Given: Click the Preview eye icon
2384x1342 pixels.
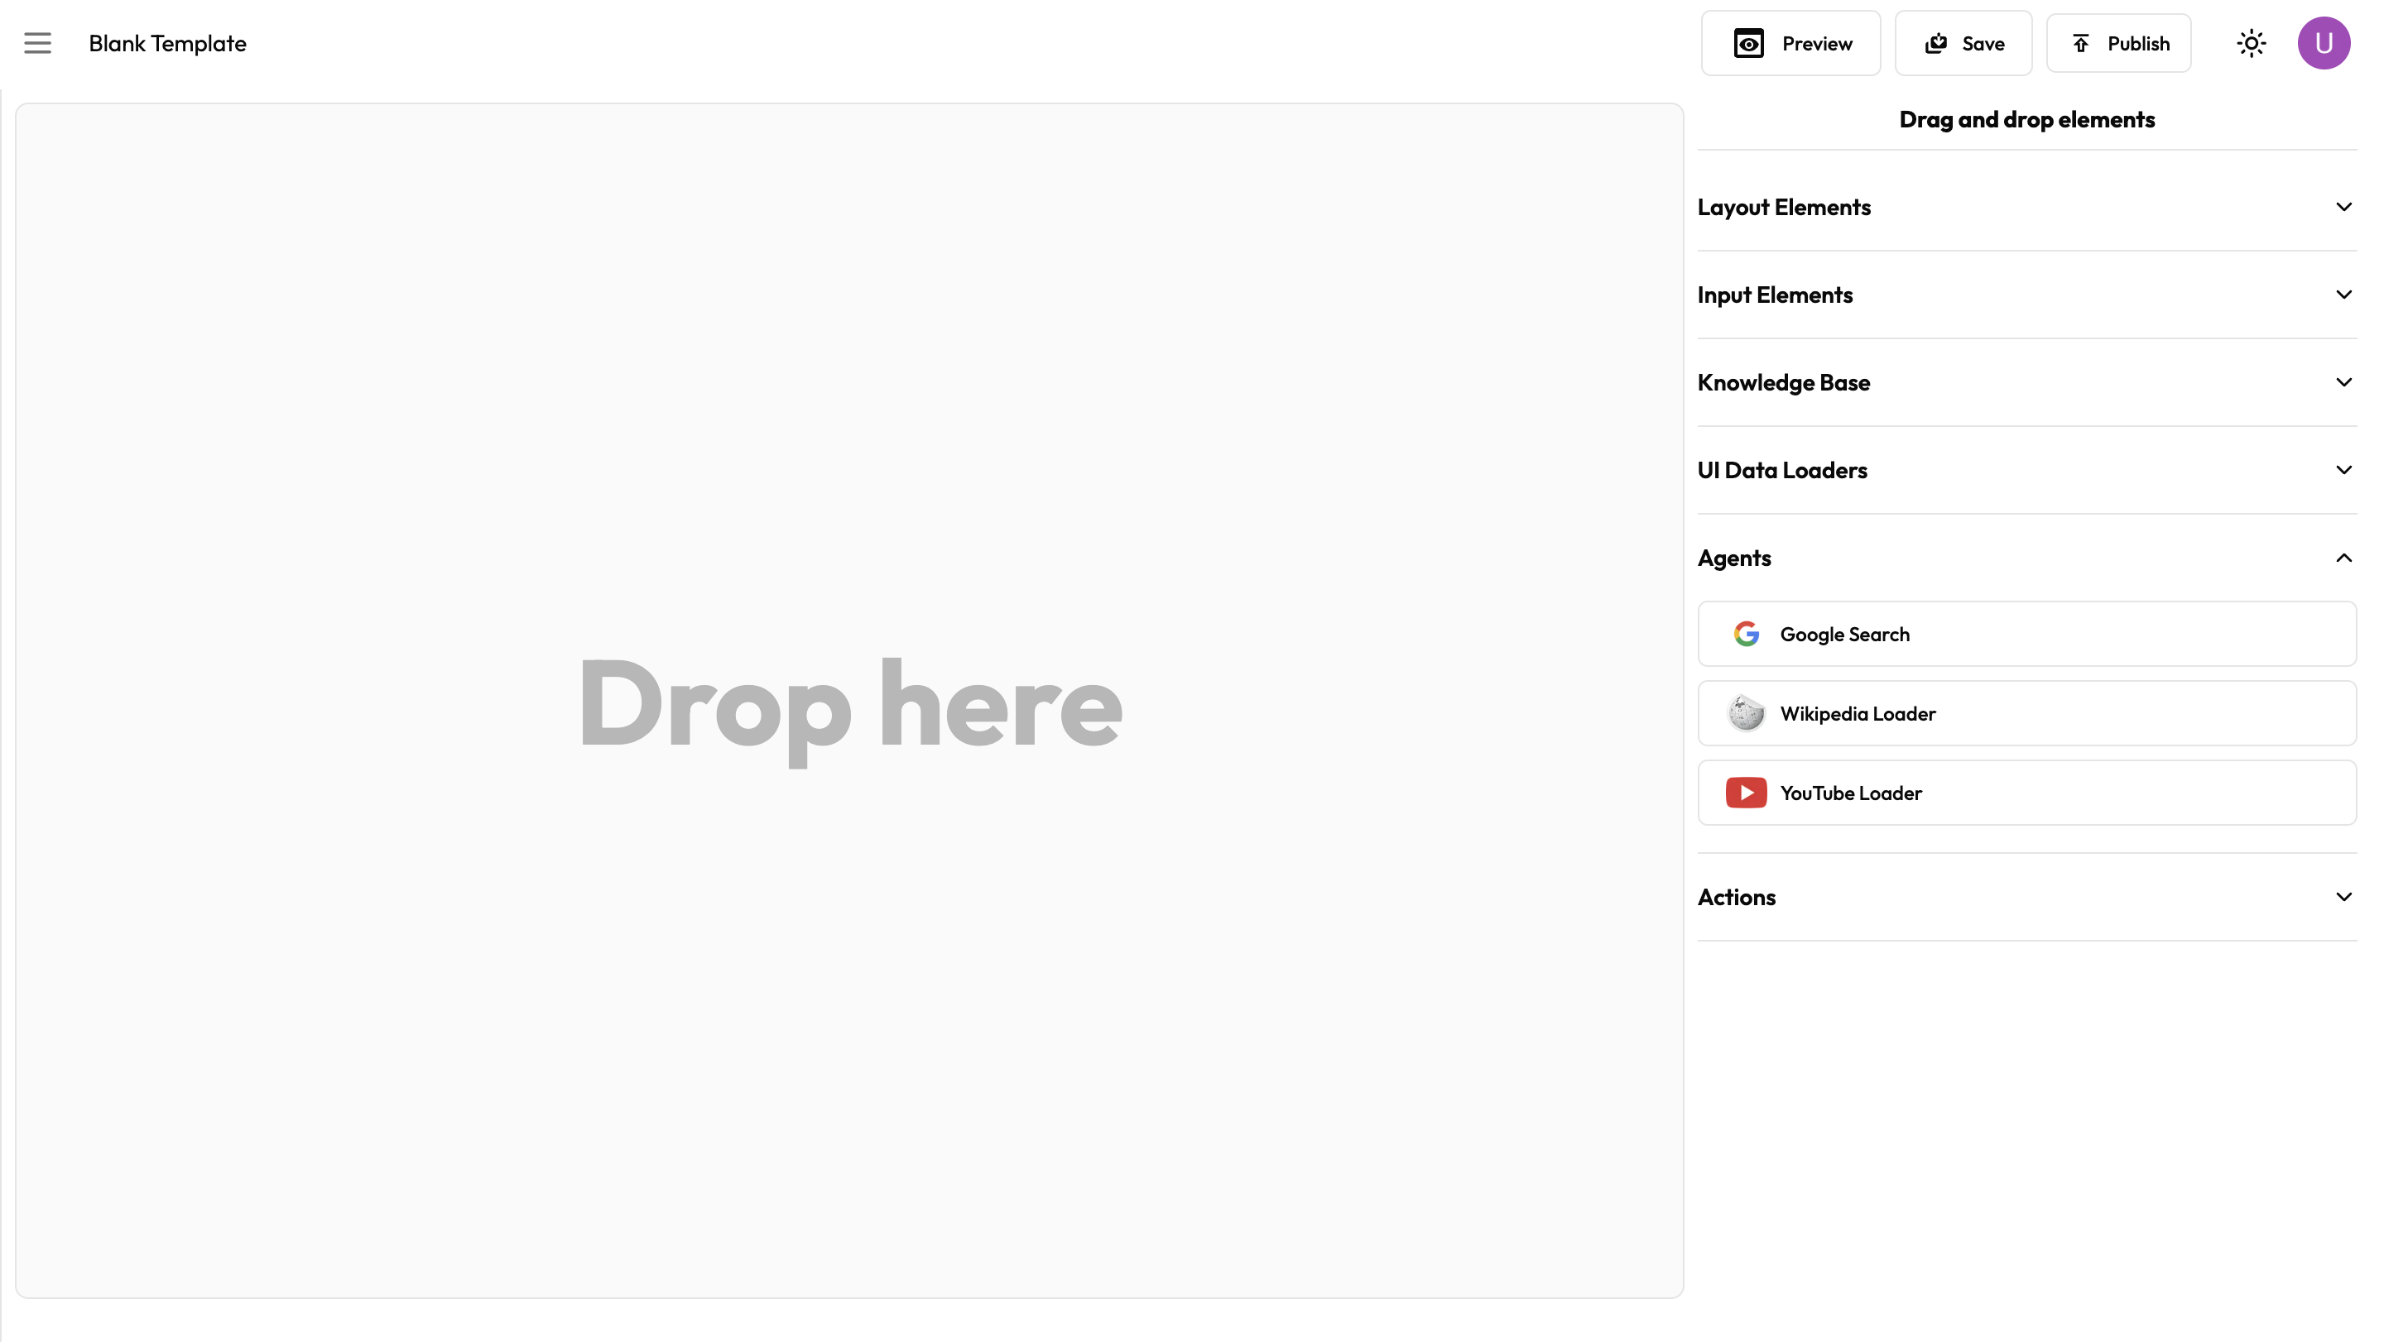Looking at the screenshot, I should tap(1748, 44).
